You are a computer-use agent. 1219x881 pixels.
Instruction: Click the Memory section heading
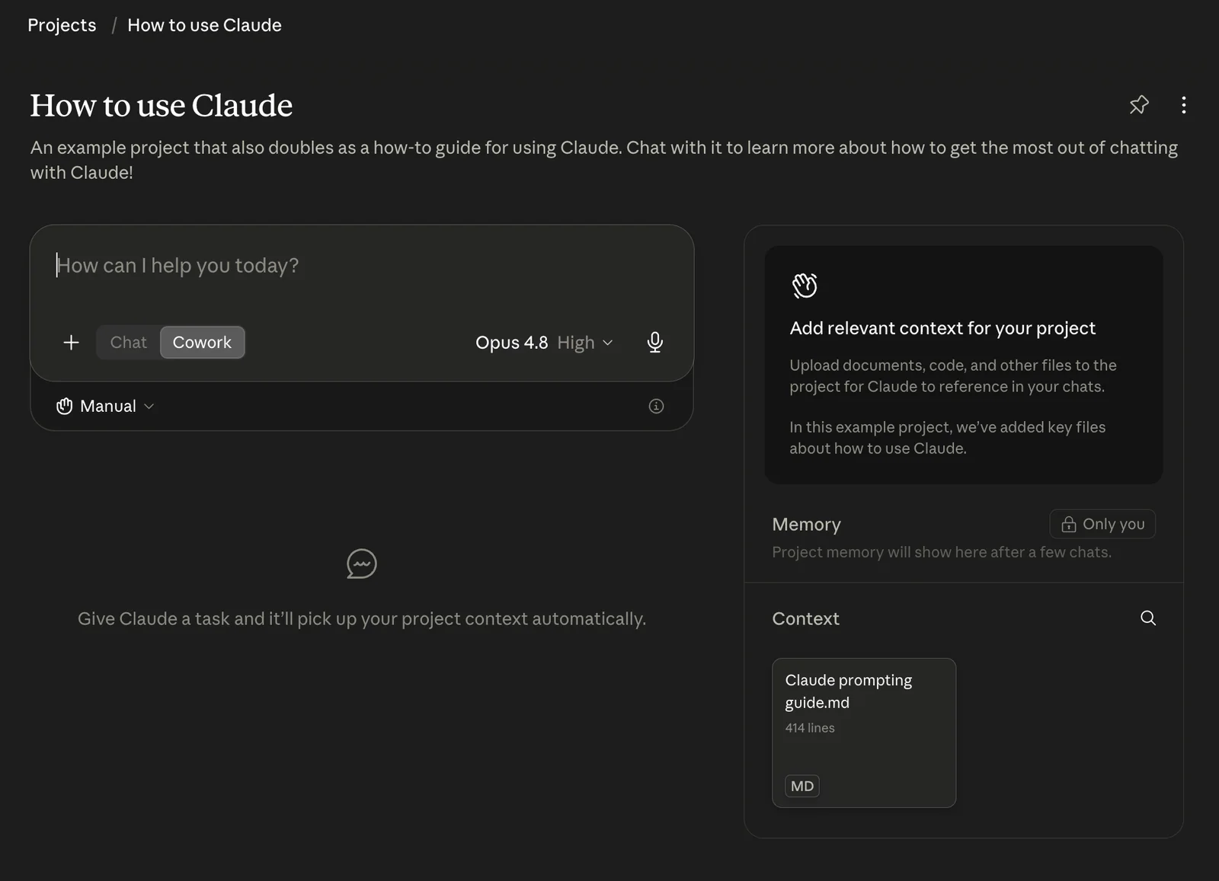coord(806,525)
